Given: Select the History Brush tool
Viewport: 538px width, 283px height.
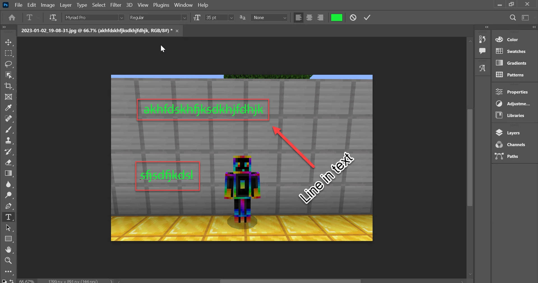Looking at the screenshot, I should [8, 151].
